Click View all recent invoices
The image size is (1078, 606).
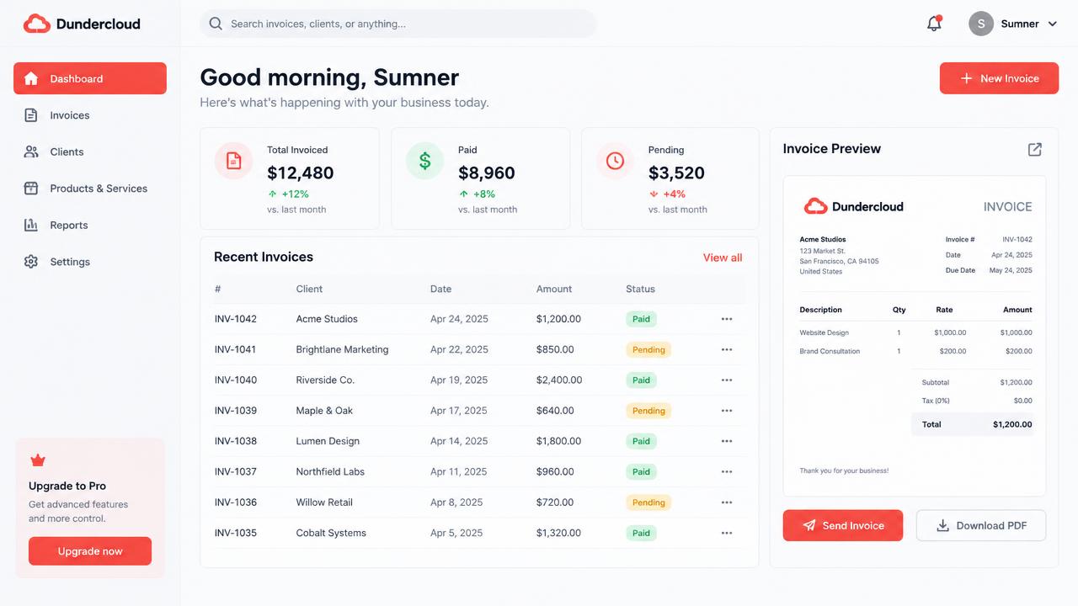tap(723, 258)
